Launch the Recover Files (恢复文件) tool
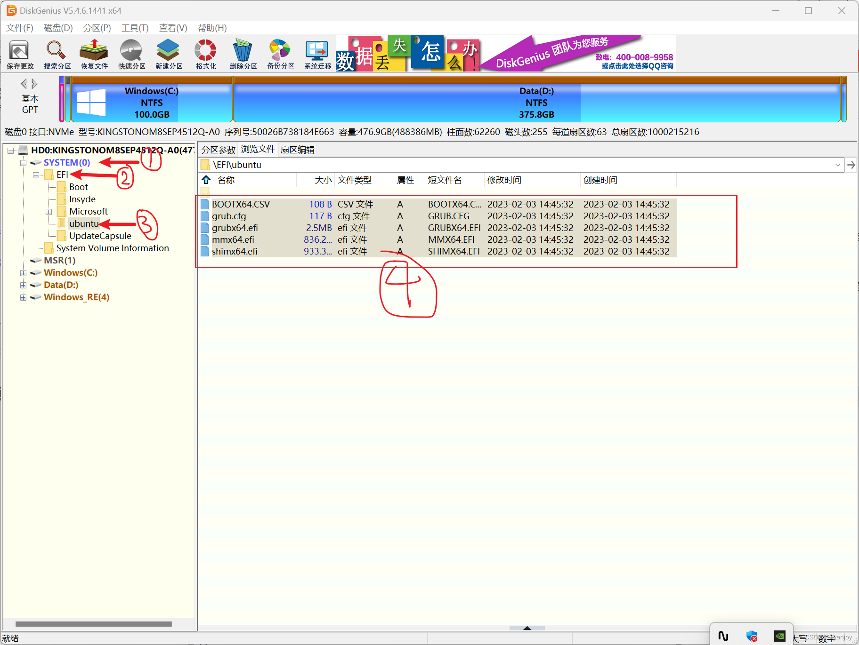Image resolution: width=859 pixels, height=645 pixels. (x=94, y=54)
